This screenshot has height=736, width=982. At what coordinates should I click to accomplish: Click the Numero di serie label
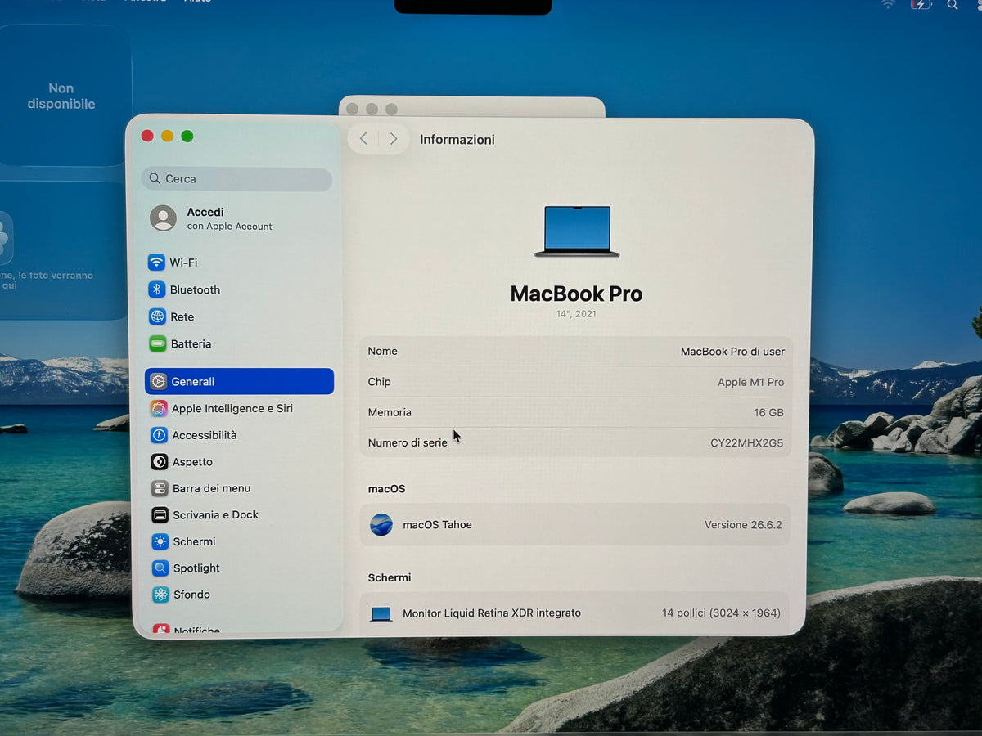[408, 443]
